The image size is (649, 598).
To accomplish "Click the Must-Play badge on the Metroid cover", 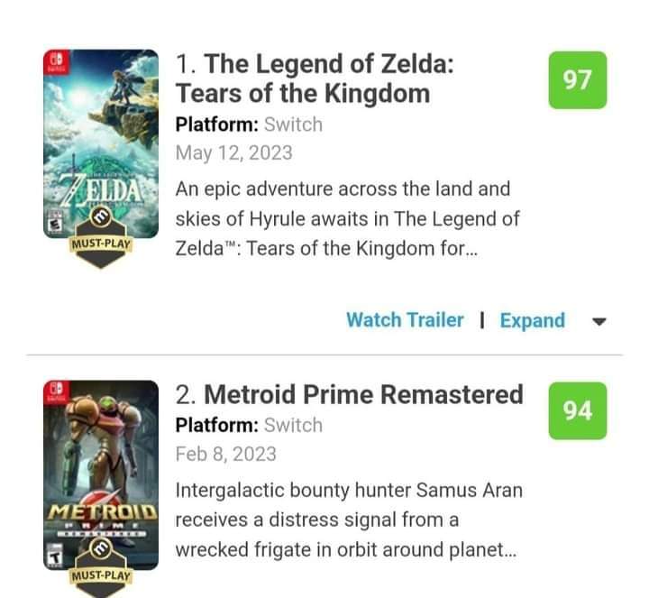I will point(101,568).
